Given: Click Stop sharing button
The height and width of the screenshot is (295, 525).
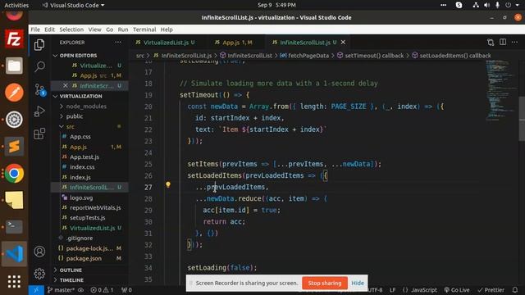Looking at the screenshot, I should click(x=325, y=283).
